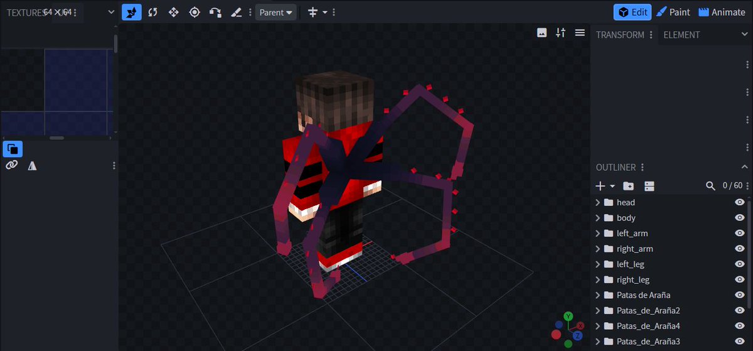The width and height of the screenshot is (753, 351).
Task: Click the highlighted overlapping-squares icon
Action: pos(13,149)
